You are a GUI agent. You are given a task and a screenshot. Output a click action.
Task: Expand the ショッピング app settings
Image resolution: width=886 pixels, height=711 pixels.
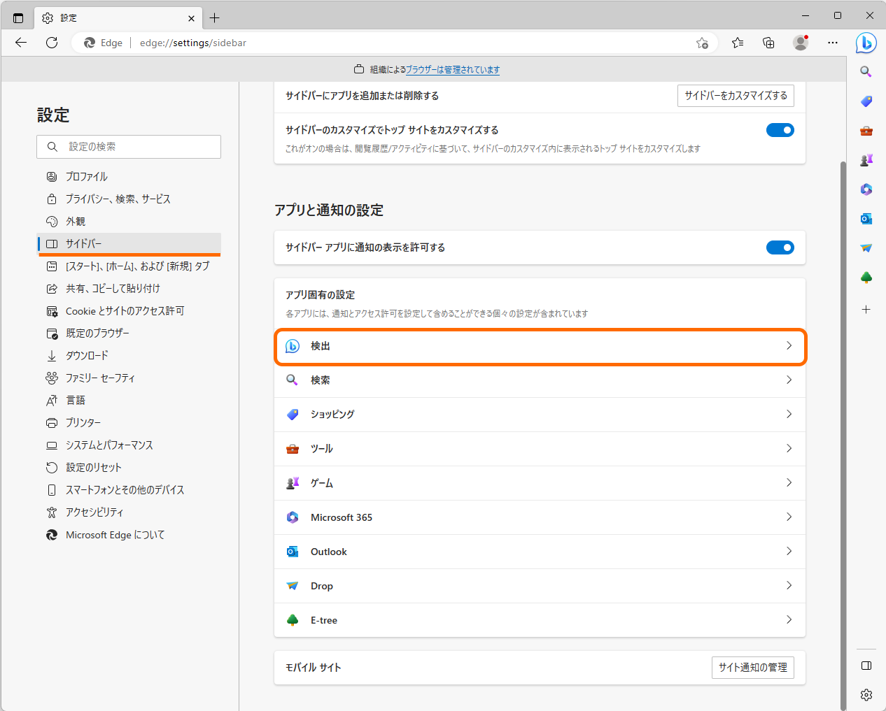(540, 414)
